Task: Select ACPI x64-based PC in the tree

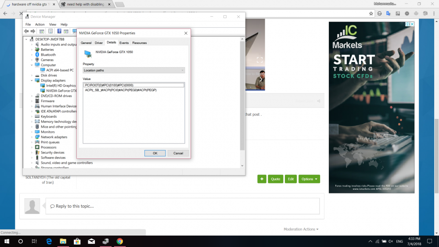Action: pos(60,70)
